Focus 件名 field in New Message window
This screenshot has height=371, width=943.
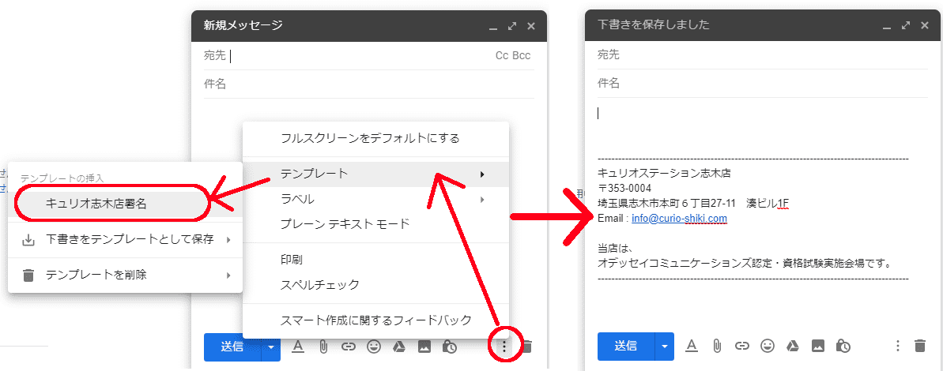pos(368,84)
